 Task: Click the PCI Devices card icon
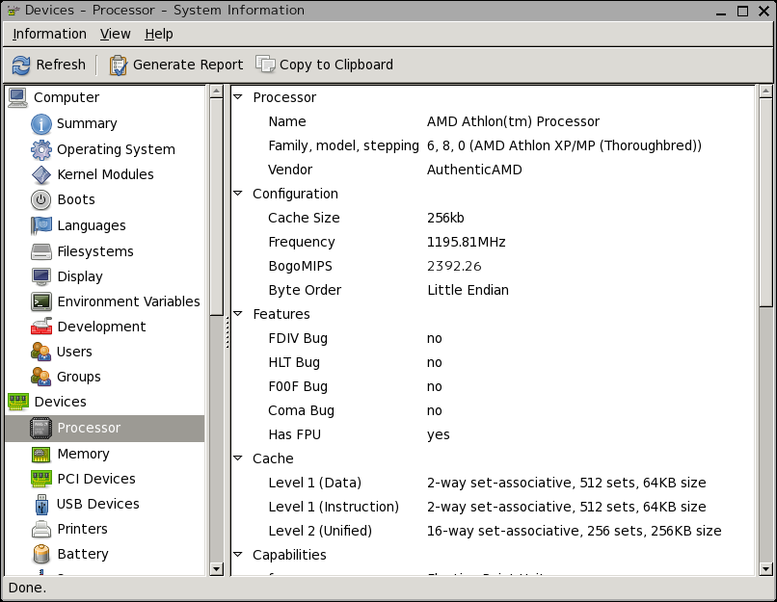pos(41,479)
